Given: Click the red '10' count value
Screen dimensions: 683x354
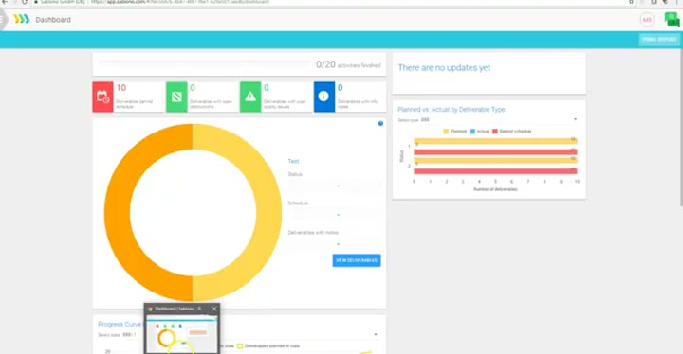Looking at the screenshot, I should tap(121, 88).
